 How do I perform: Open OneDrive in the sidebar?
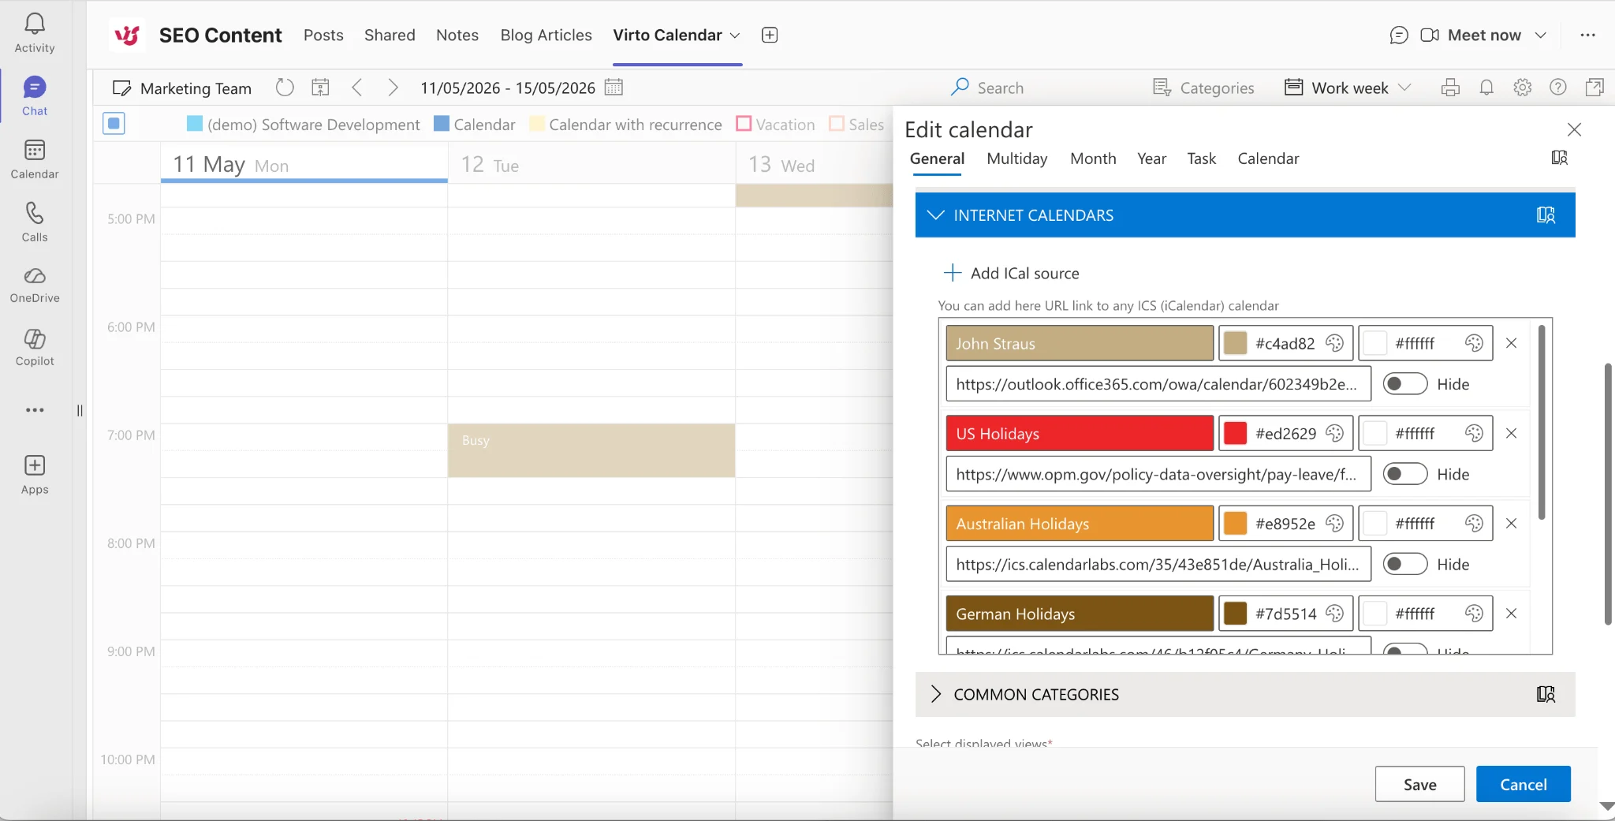pos(35,285)
